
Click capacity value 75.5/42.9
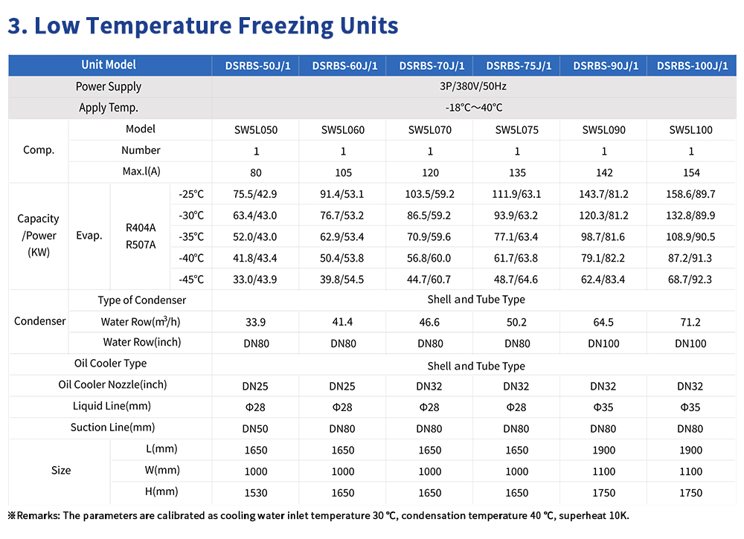254,194
